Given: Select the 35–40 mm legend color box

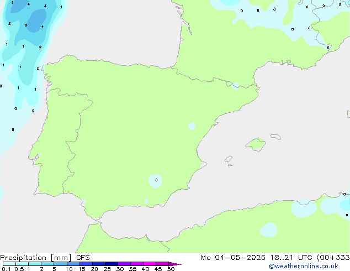Looking at the screenshot, I should pos(137,264).
